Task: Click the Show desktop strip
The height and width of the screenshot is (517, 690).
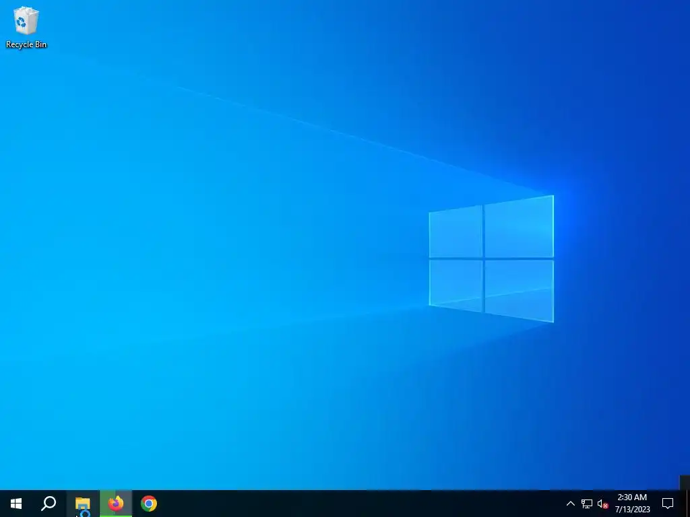Action: tap(687, 504)
